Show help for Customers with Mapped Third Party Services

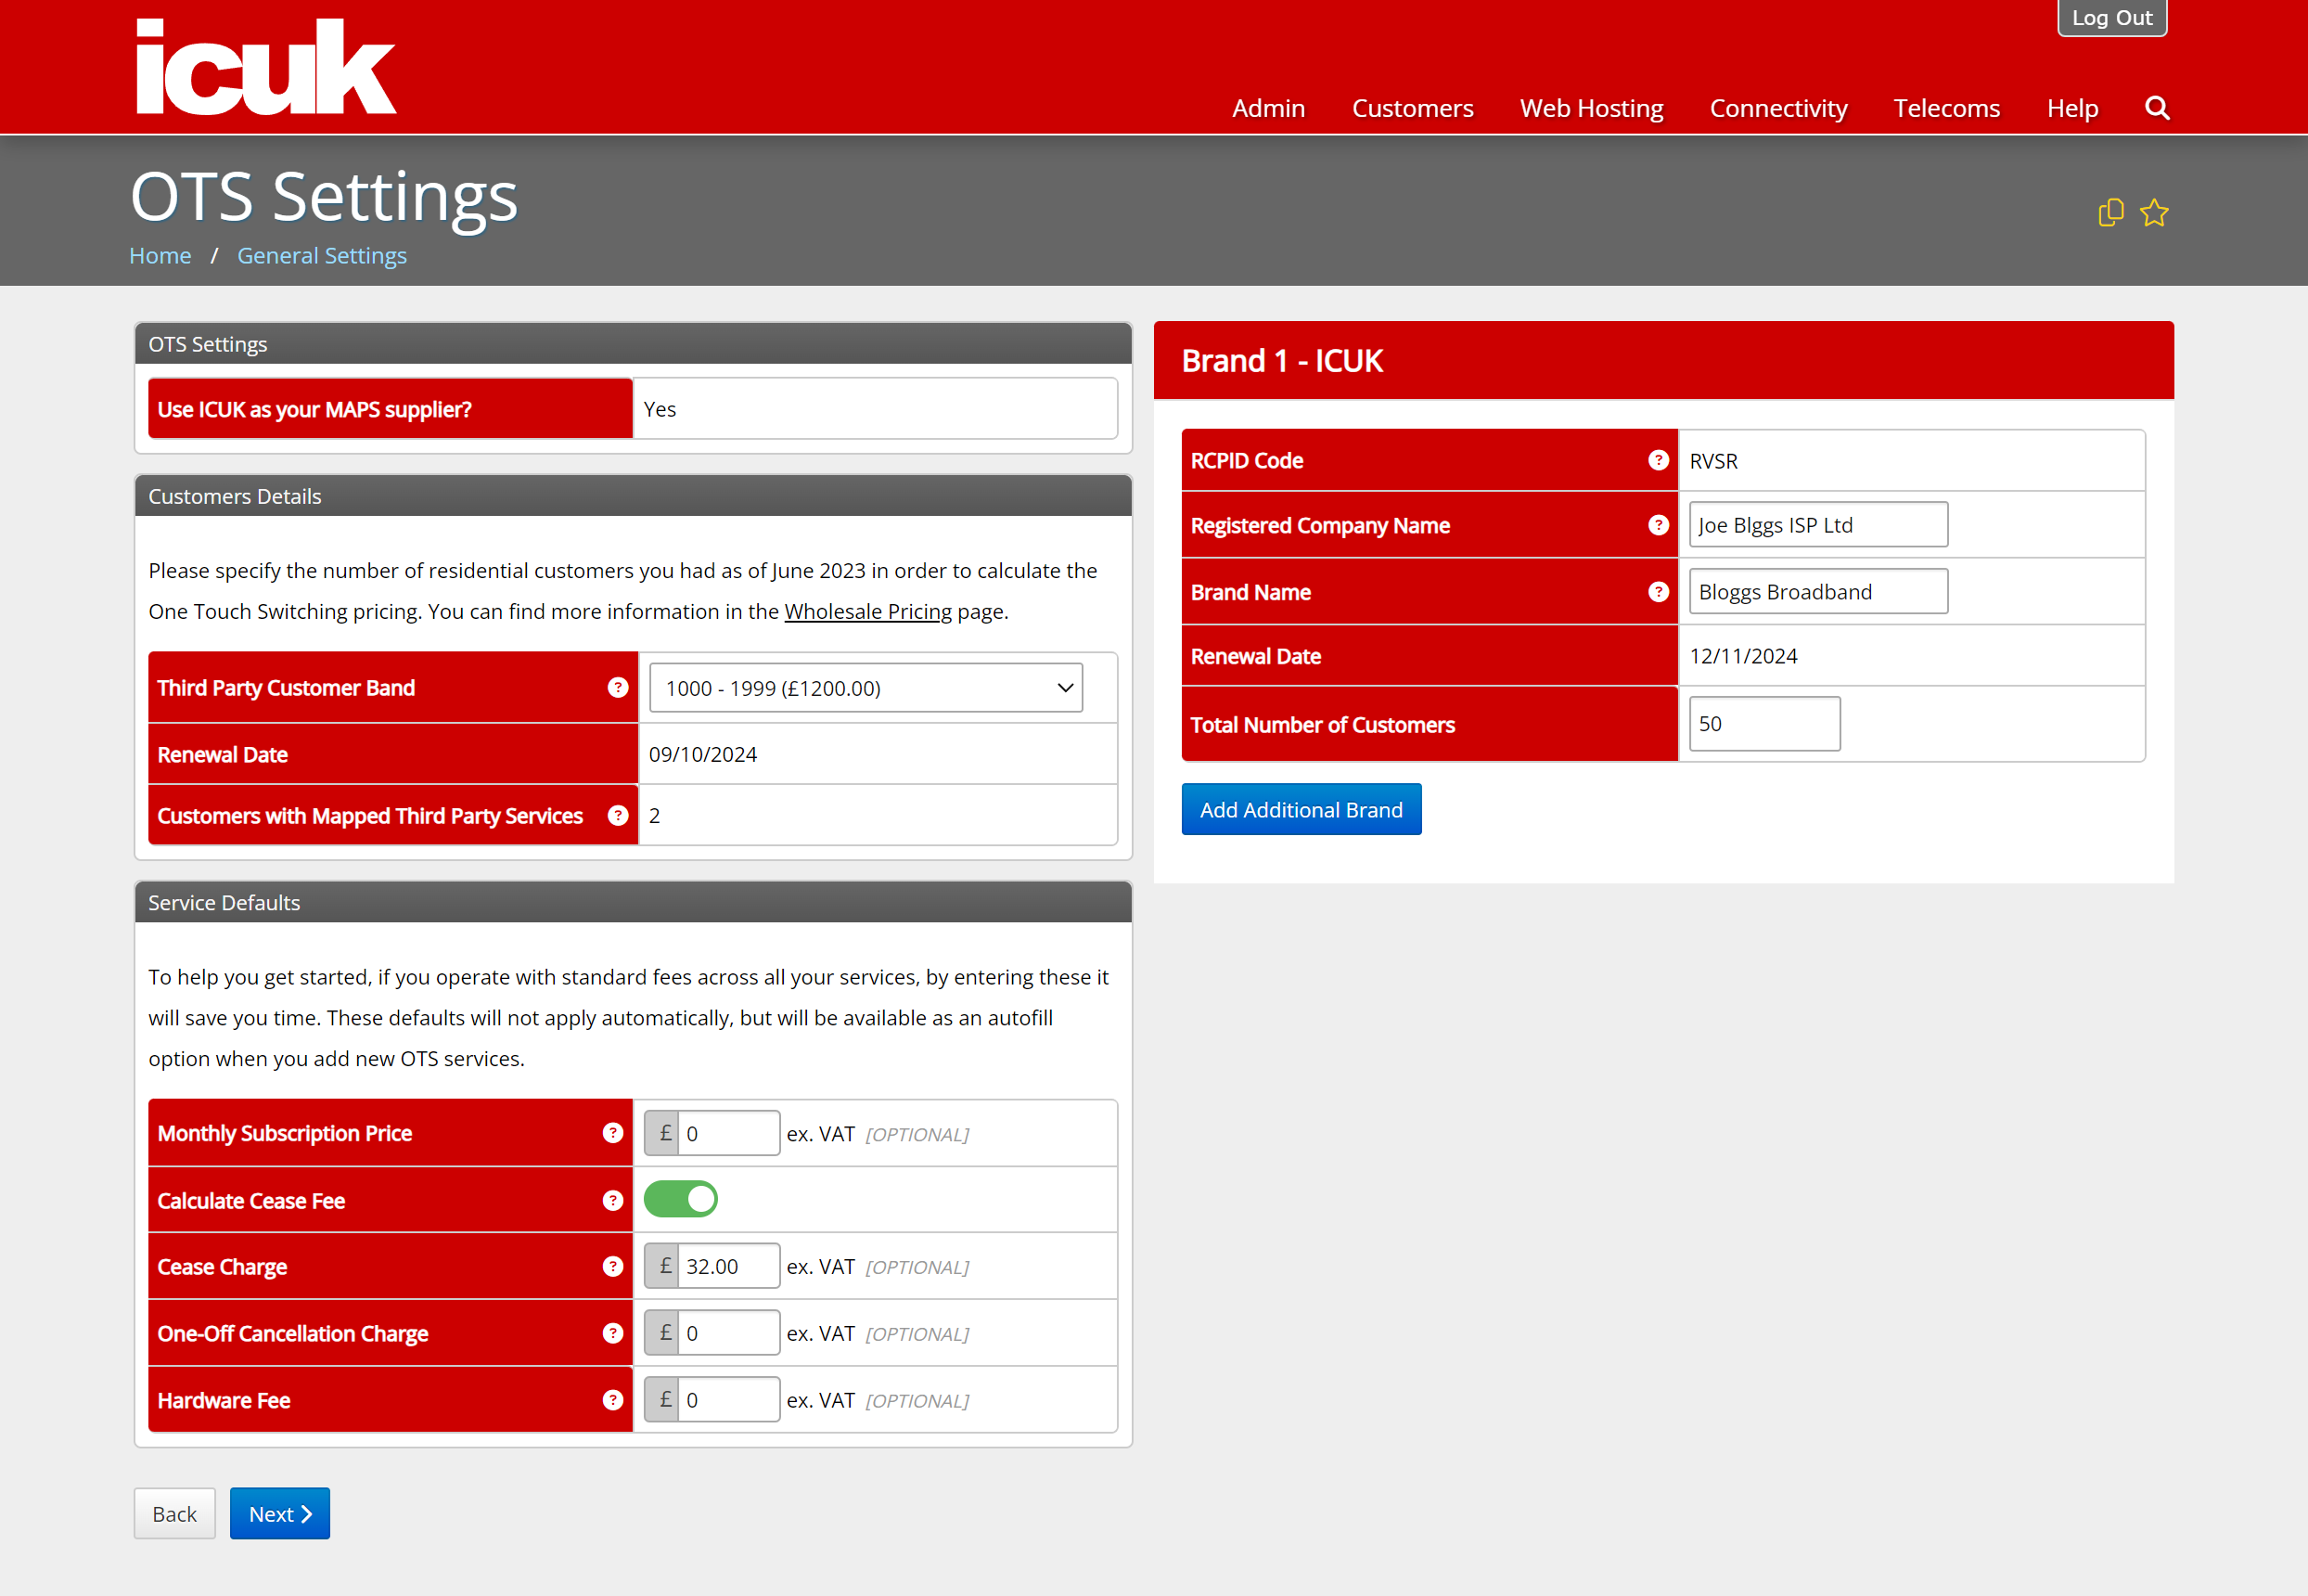(x=618, y=815)
